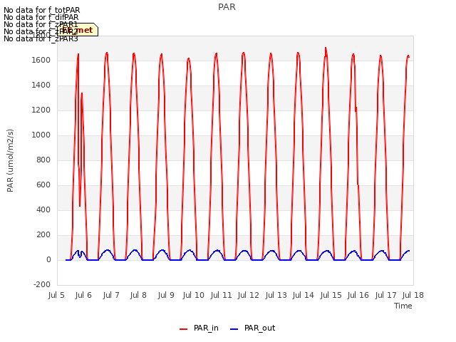The width and height of the screenshot is (456, 342).
Task: Click the PAR_out legend entry
Action: tap(252, 328)
